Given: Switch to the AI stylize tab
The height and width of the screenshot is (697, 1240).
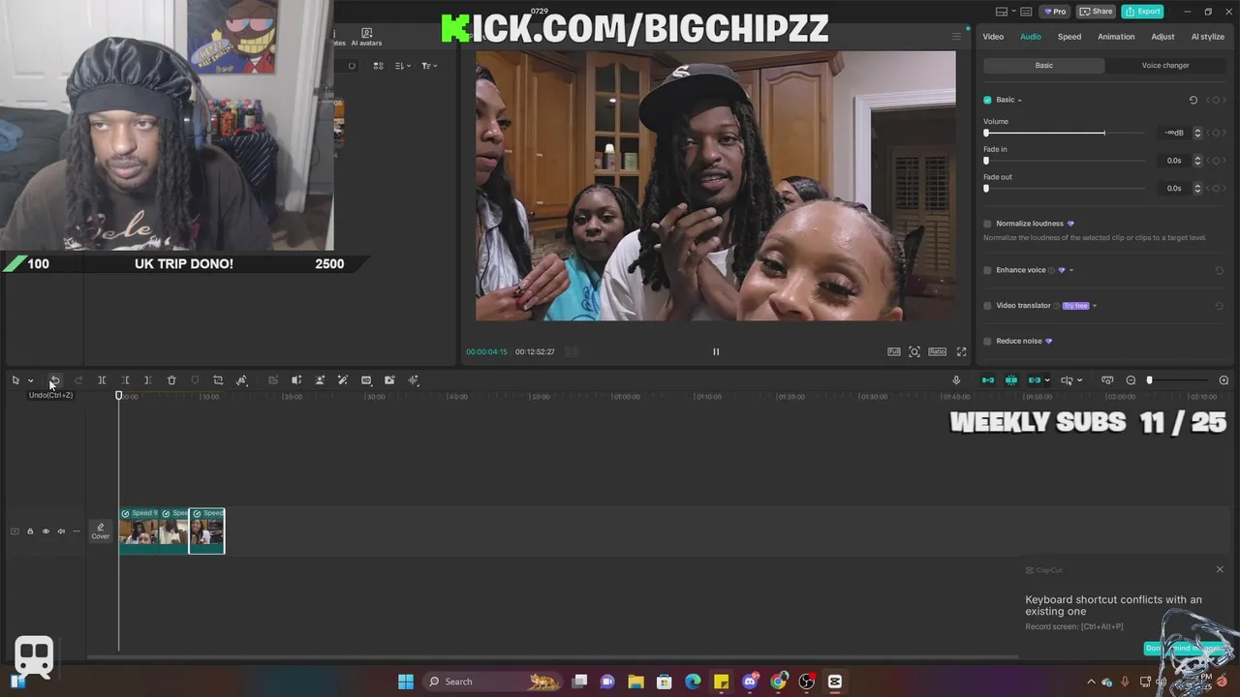Looking at the screenshot, I should point(1207,37).
